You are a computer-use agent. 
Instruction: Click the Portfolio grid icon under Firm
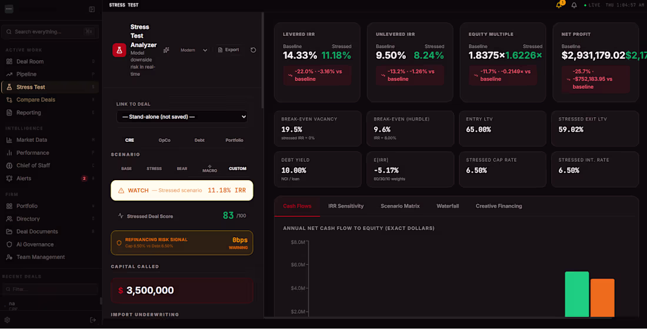[9, 206]
